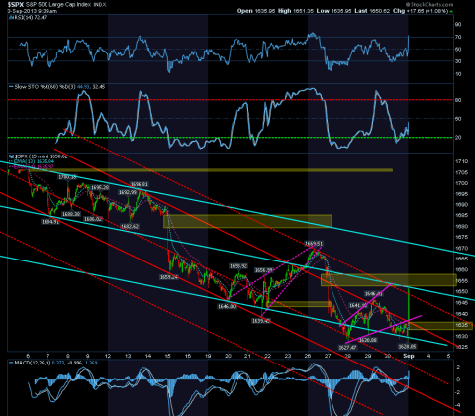The height and width of the screenshot is (416, 475).
Task: Click the Slow STO %K(60) %D(3) legend
Action: coord(46,87)
